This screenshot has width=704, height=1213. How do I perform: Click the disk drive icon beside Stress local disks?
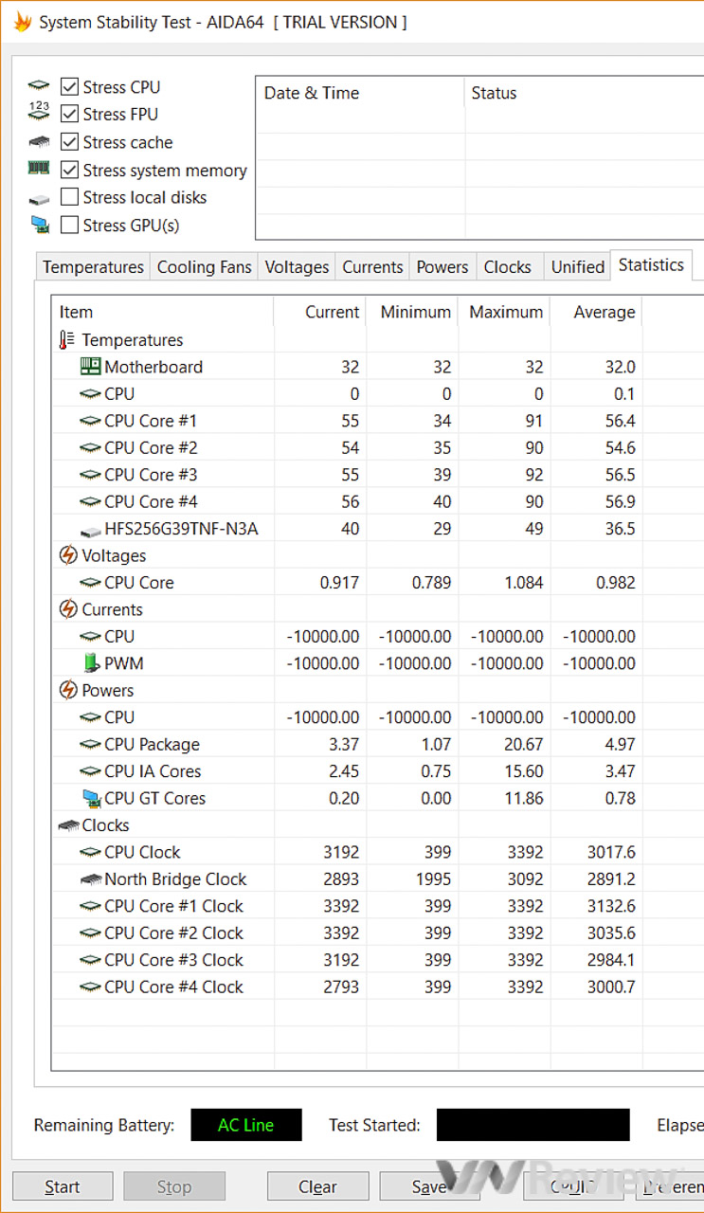pos(39,199)
